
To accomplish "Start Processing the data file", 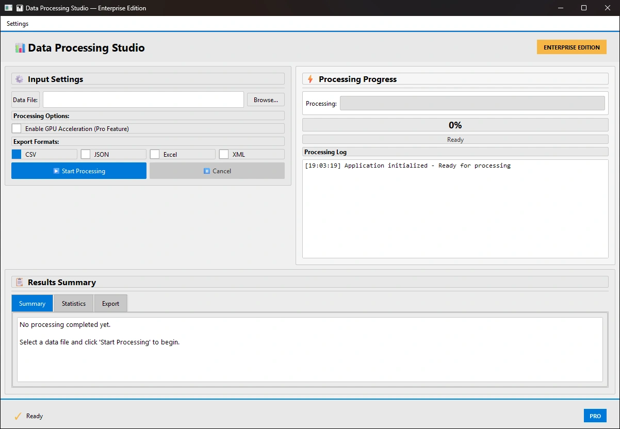I will (x=79, y=171).
